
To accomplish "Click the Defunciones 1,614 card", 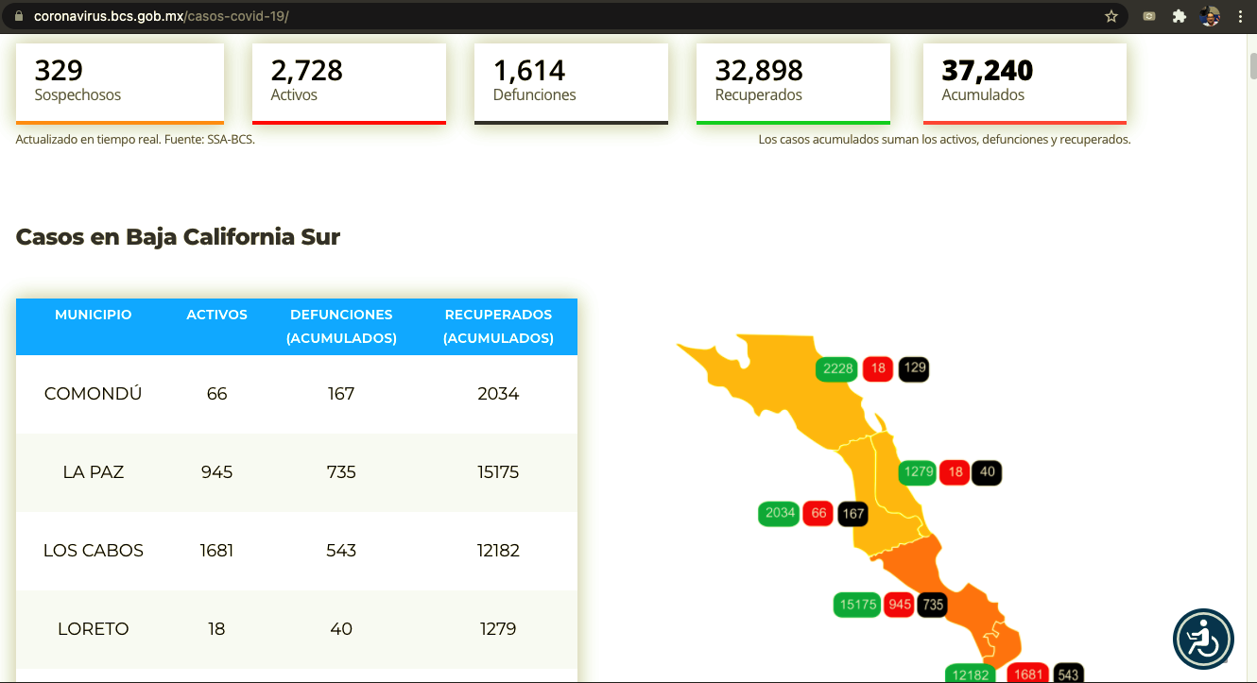I will (571, 82).
